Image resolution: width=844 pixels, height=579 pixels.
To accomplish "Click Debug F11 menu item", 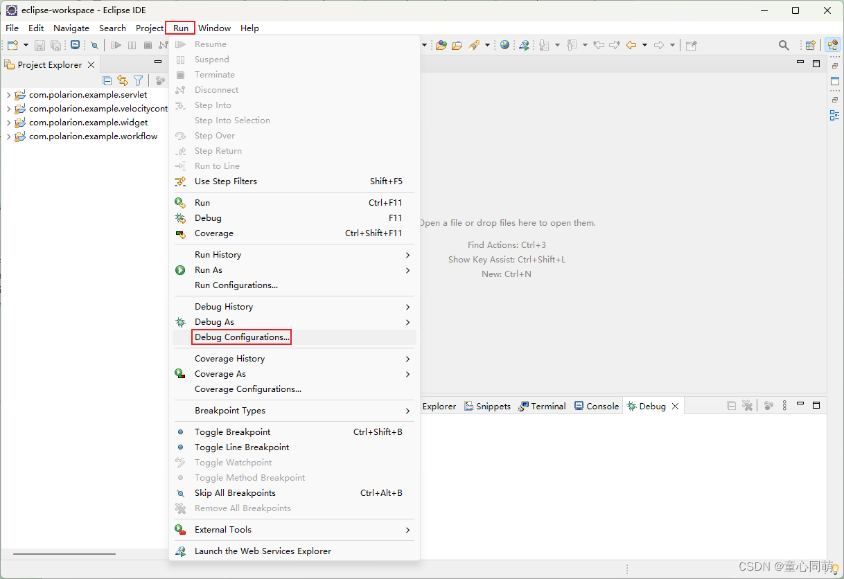I will [x=294, y=218].
